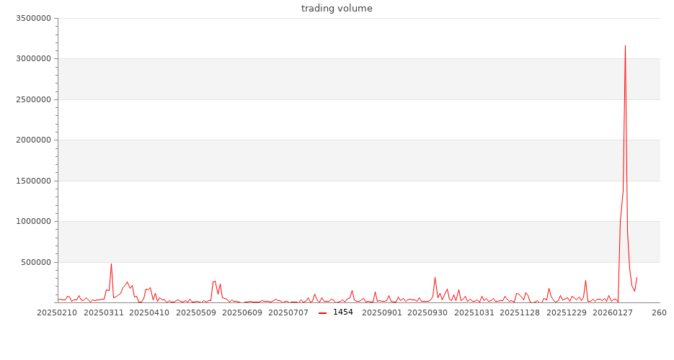Select the 1500000 y-axis tick label
The image size is (674, 360).
35,181
